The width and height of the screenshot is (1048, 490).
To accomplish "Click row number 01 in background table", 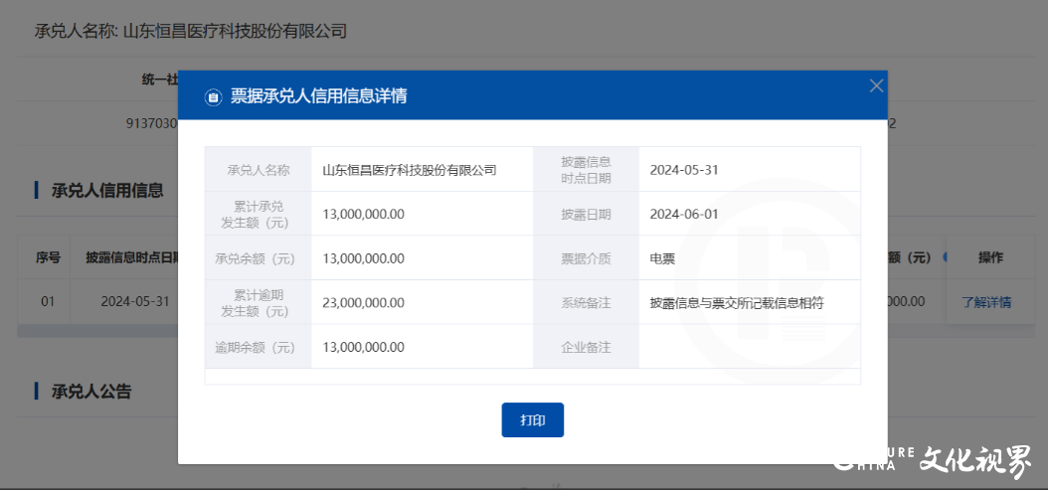I will click(48, 301).
